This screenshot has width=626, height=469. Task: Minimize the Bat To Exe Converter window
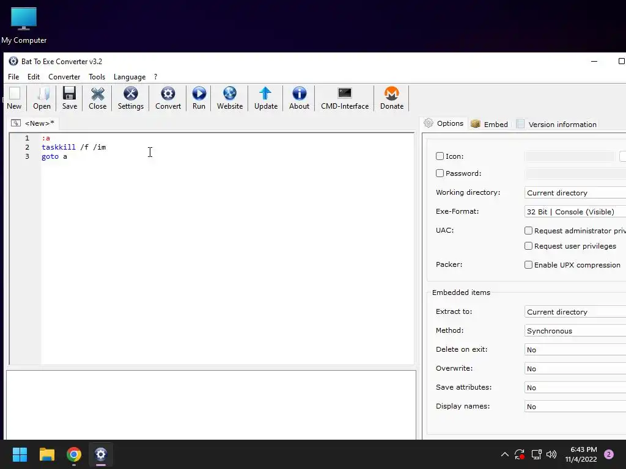coord(594,62)
